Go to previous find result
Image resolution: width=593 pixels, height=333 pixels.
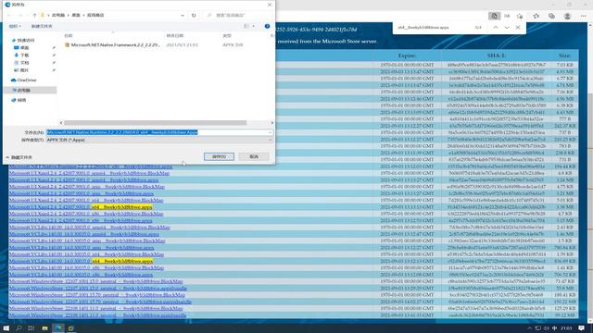(496, 28)
